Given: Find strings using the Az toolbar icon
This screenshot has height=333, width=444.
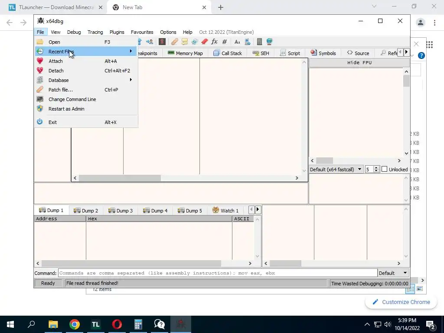Looking at the screenshot, I should [x=237, y=42].
